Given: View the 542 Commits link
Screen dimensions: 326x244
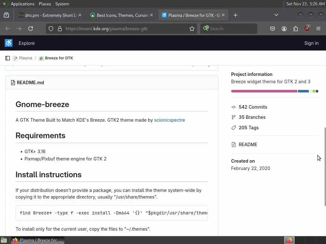Looking at the screenshot, I should coord(253,107).
